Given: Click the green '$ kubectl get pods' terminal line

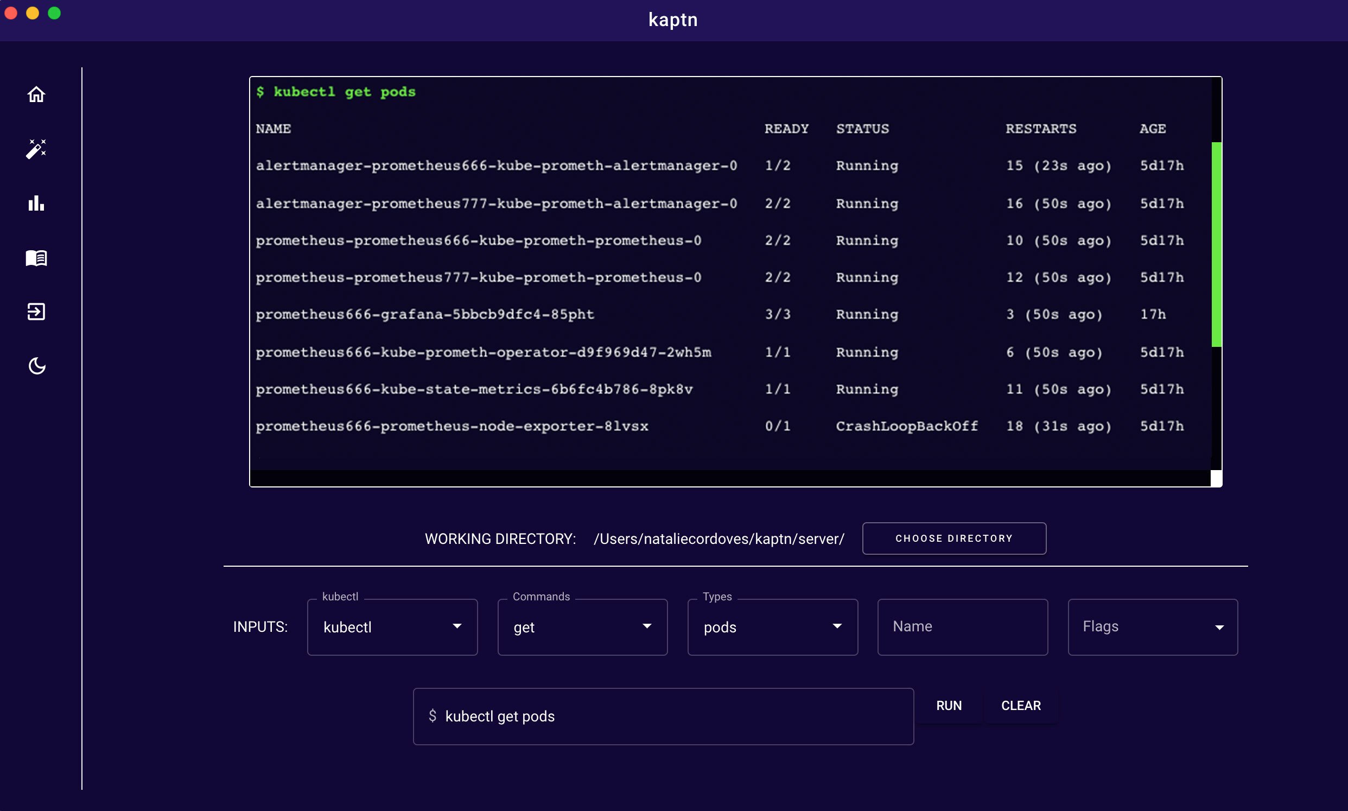Looking at the screenshot, I should click(335, 92).
